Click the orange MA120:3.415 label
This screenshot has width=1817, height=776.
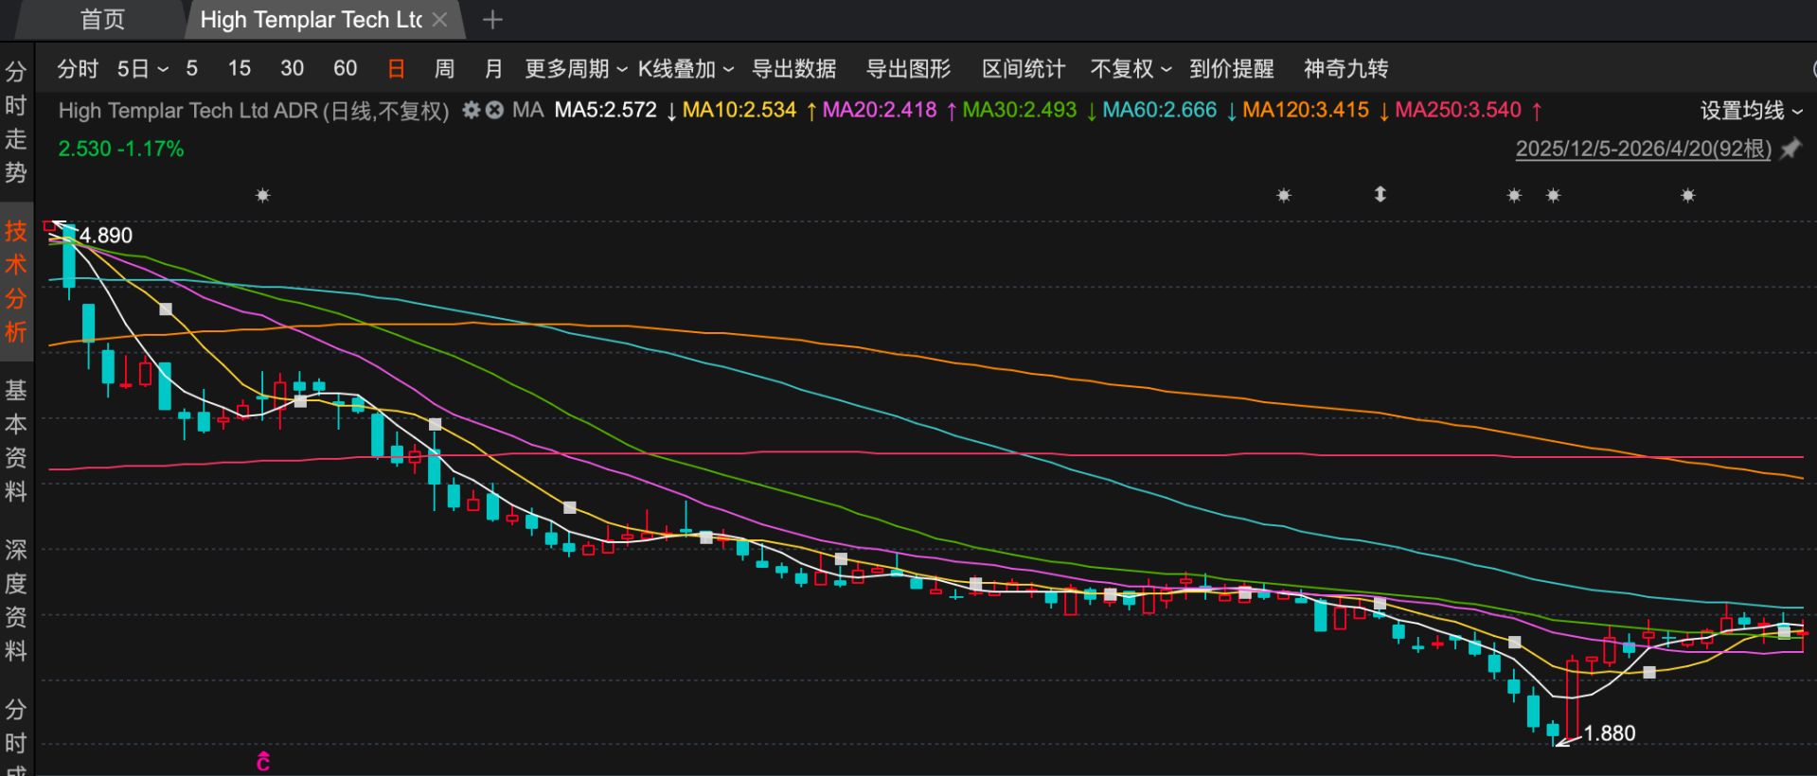(x=1306, y=111)
